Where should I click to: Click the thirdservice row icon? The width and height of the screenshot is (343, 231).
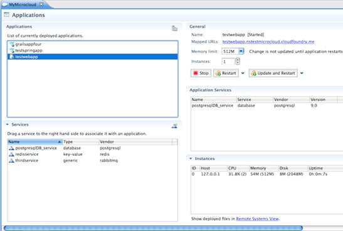(x=11, y=161)
